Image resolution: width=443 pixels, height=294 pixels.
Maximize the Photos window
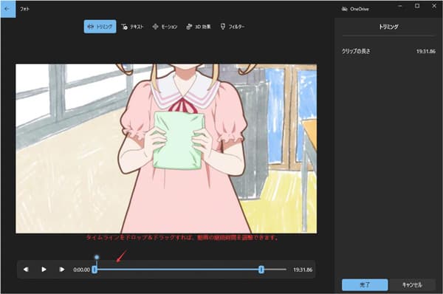417,6
